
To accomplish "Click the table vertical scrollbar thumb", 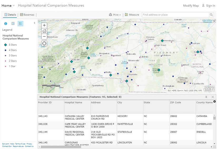I will [x=214, y=118].
